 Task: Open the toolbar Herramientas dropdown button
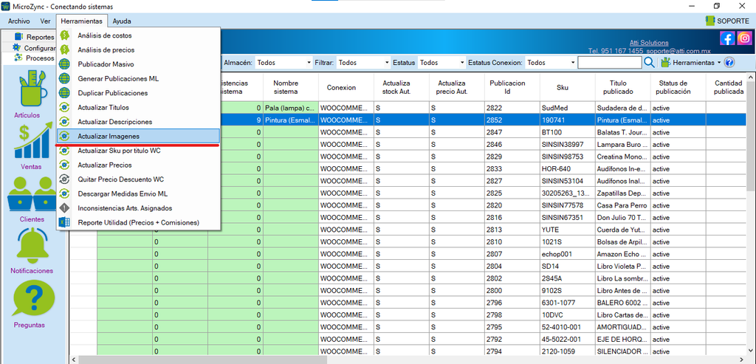(691, 63)
